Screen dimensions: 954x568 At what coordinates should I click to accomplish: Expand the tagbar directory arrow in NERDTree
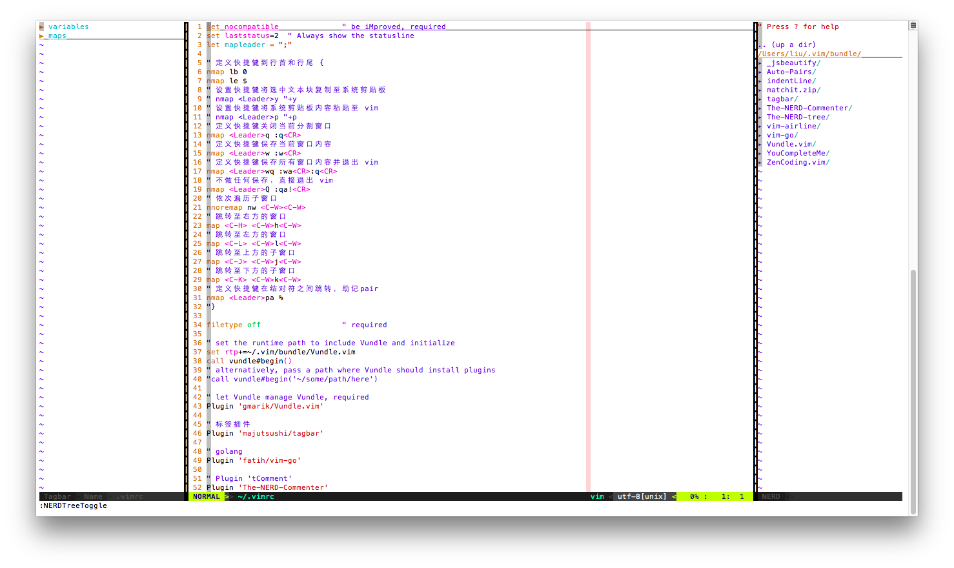click(x=760, y=99)
